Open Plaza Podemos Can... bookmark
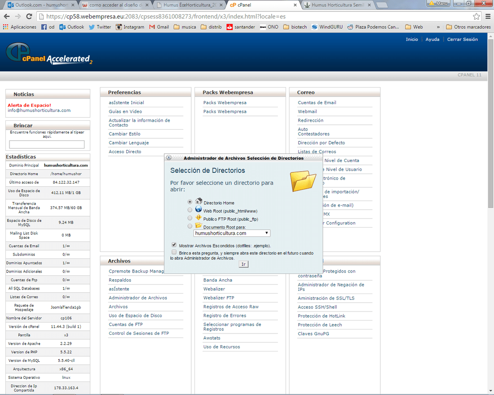This screenshot has width=494, height=395. [x=373, y=27]
